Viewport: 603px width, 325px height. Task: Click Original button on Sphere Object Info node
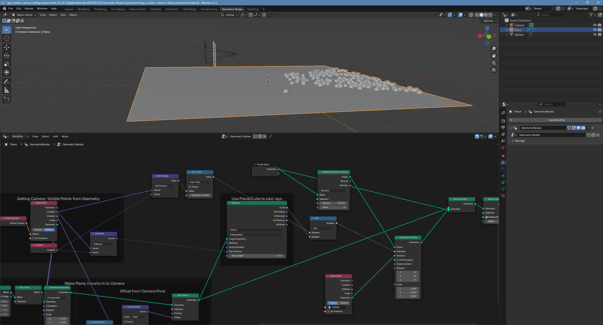point(333,303)
